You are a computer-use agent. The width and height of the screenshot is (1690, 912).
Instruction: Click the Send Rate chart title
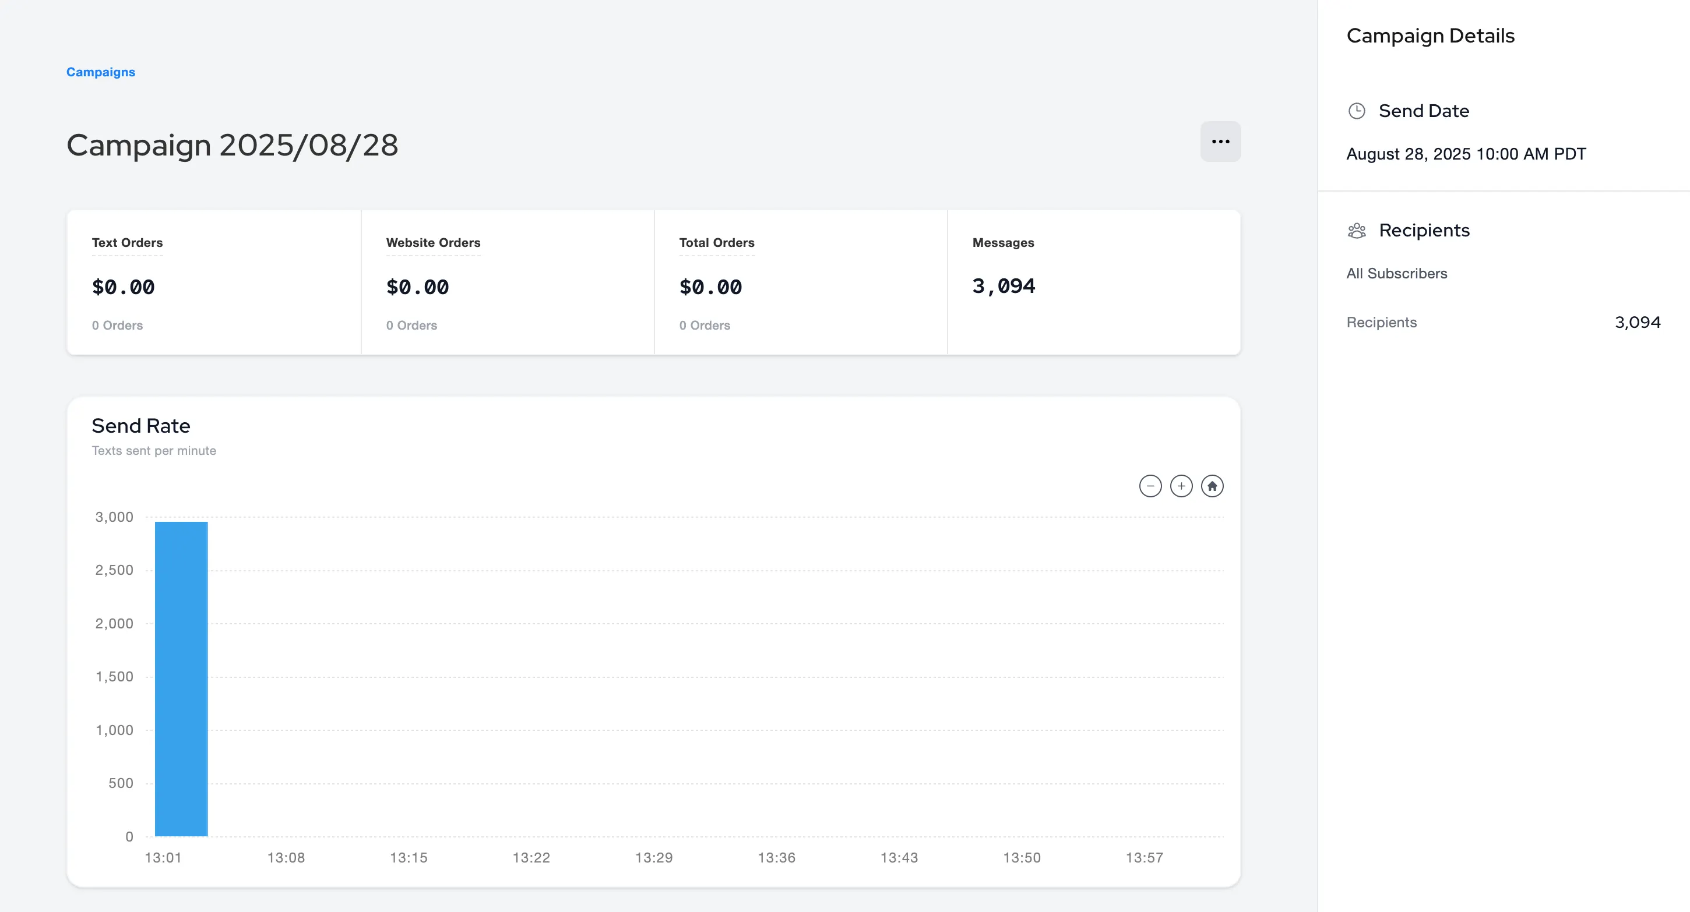point(141,426)
